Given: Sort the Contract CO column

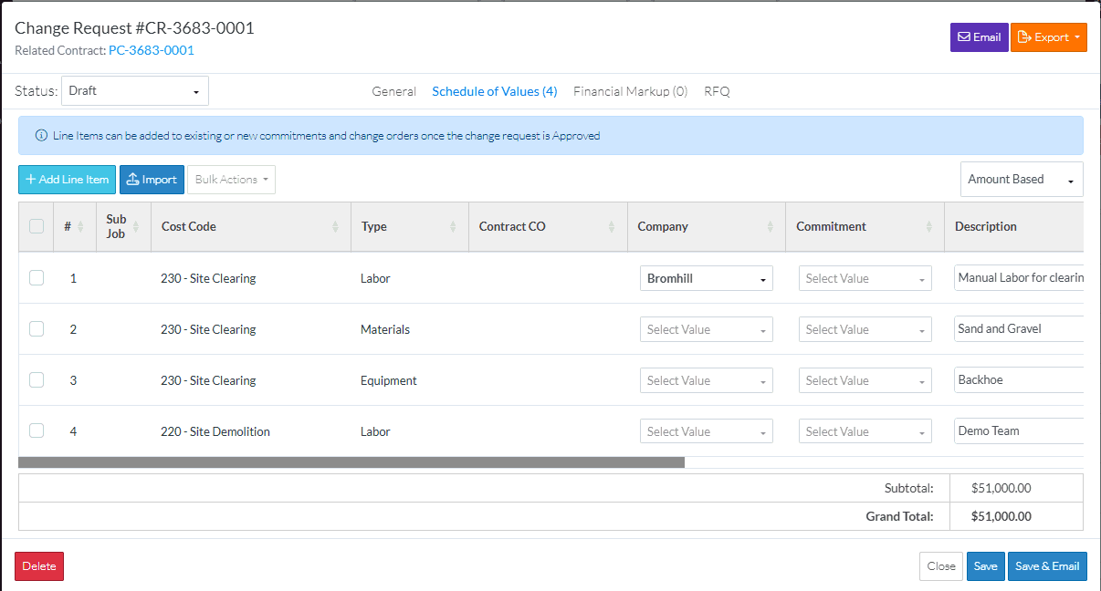Looking at the screenshot, I should coord(612,227).
